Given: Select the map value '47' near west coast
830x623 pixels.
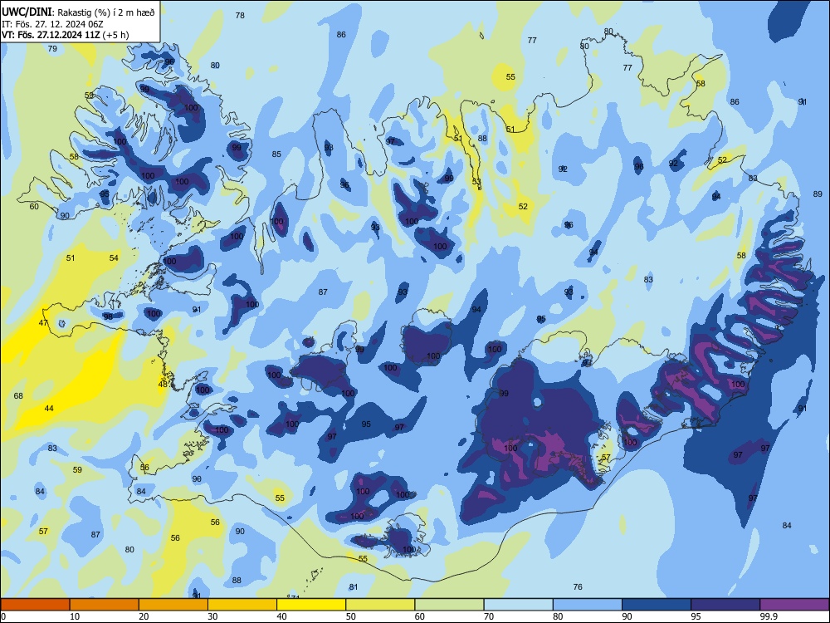Looking at the screenshot, I should (x=43, y=322).
